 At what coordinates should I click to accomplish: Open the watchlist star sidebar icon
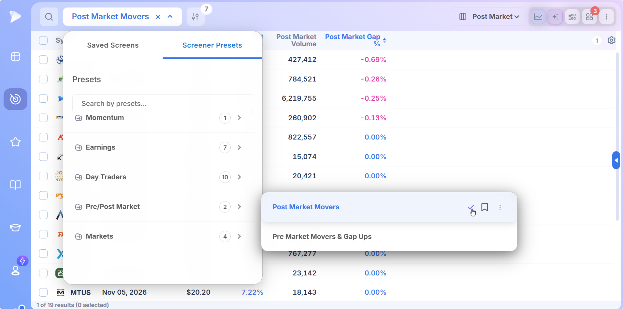(x=15, y=142)
